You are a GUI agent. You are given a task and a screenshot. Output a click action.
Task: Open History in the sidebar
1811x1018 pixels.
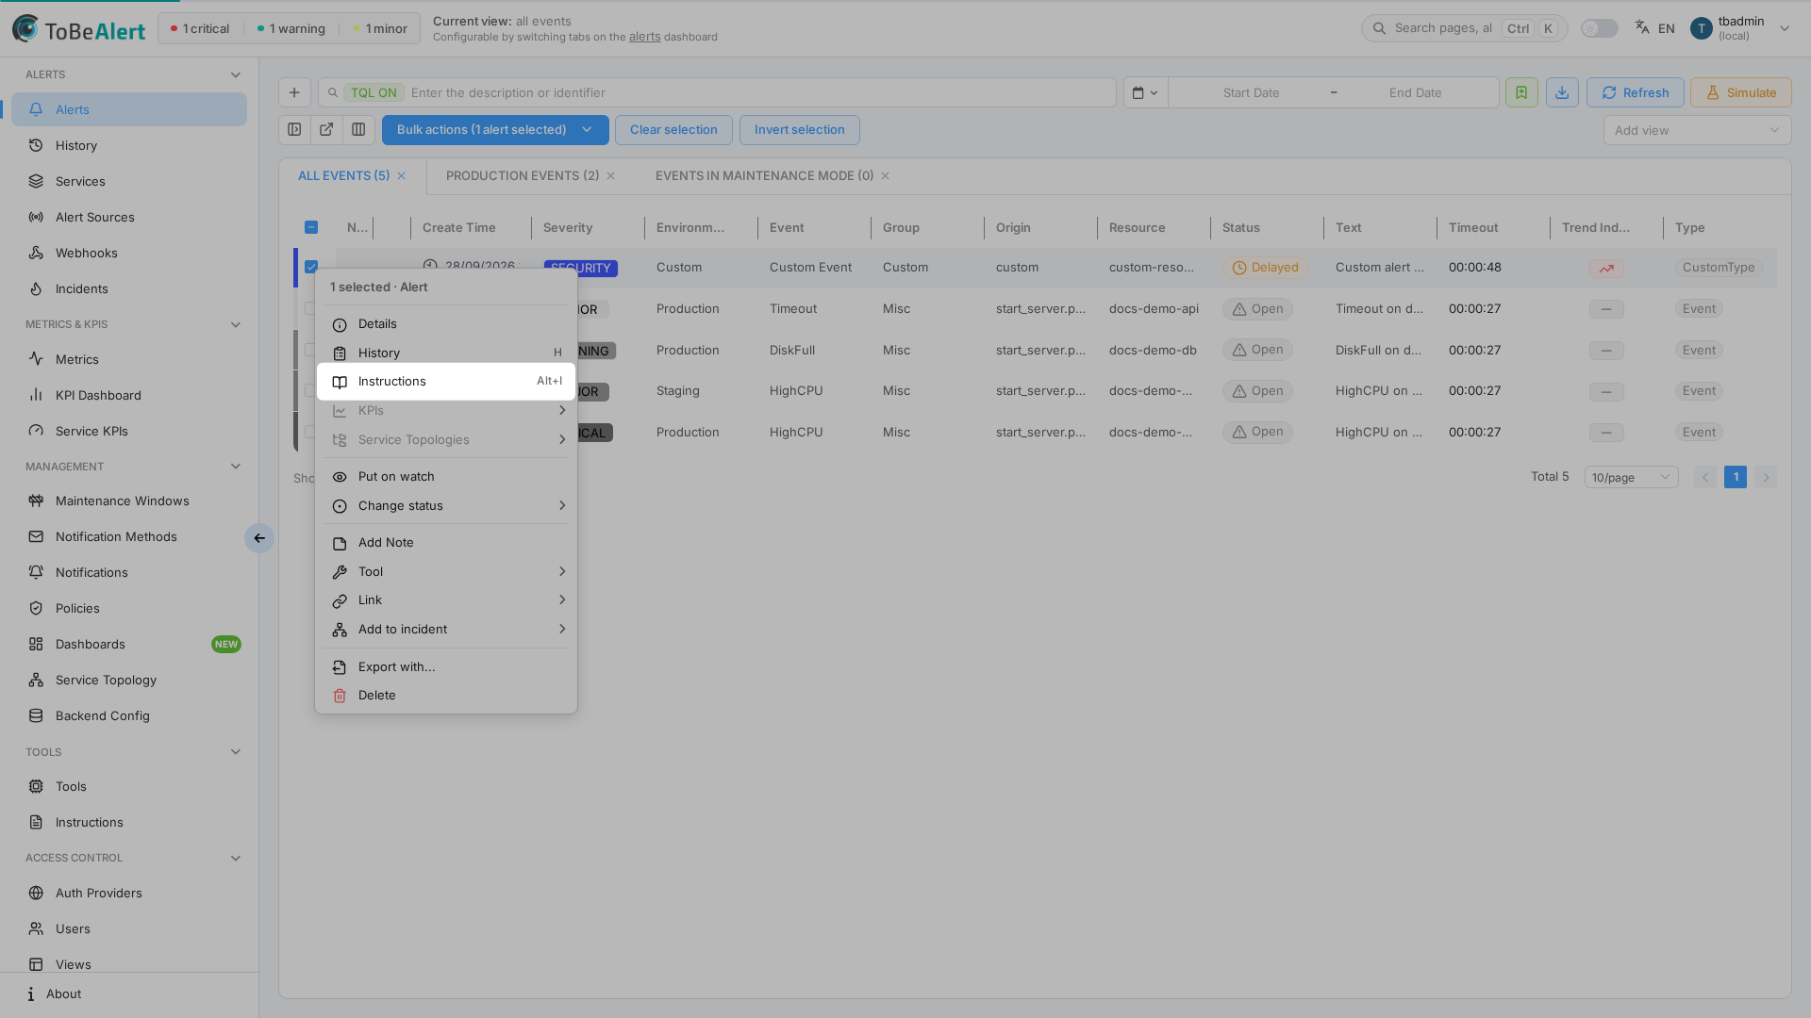[129, 145]
